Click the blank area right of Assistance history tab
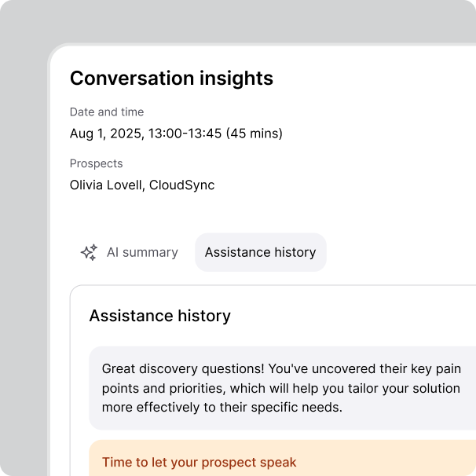Viewport: 476px width, 476px height. [x=401, y=252]
